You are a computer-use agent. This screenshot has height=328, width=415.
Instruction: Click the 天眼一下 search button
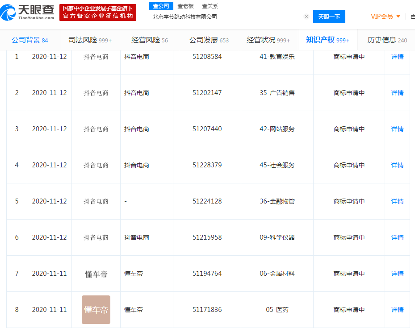[x=329, y=17]
